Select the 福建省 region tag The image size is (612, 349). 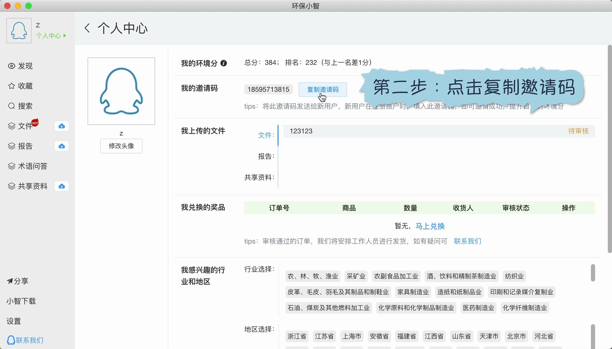[x=407, y=336]
